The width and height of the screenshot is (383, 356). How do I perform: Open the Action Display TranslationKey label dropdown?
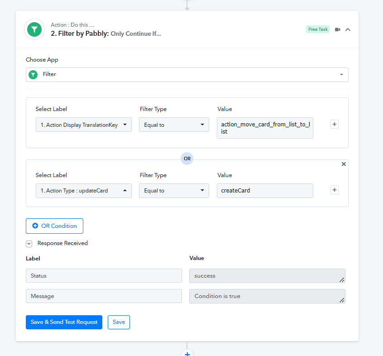84,125
